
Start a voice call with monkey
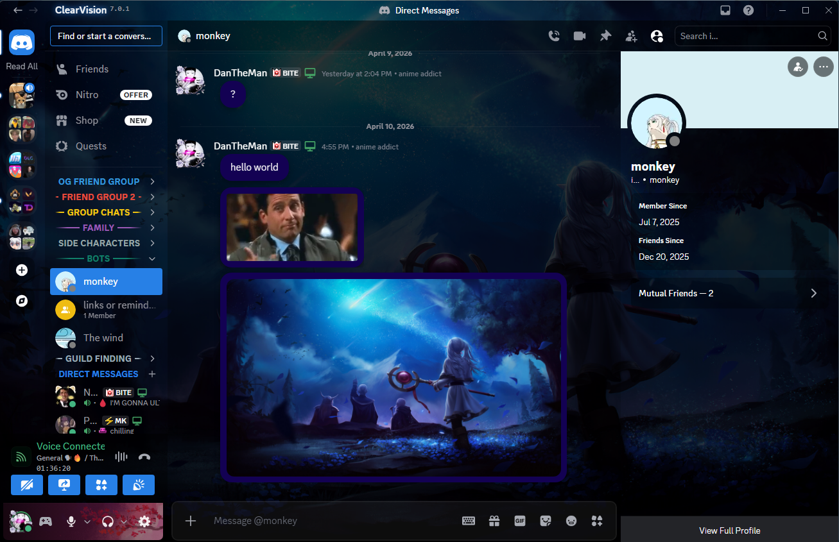click(x=554, y=36)
